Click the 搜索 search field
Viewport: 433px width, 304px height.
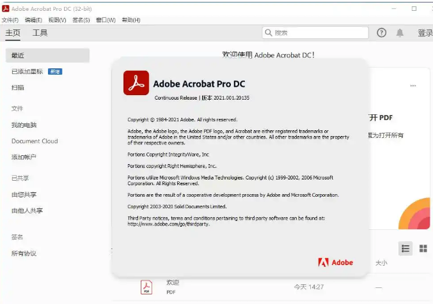(315, 33)
